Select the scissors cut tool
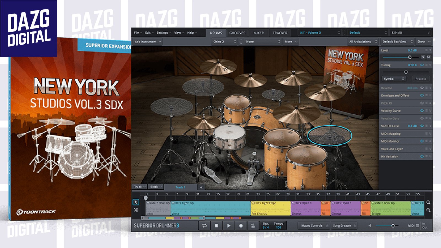The width and height of the screenshot is (441, 248). (x=136, y=210)
